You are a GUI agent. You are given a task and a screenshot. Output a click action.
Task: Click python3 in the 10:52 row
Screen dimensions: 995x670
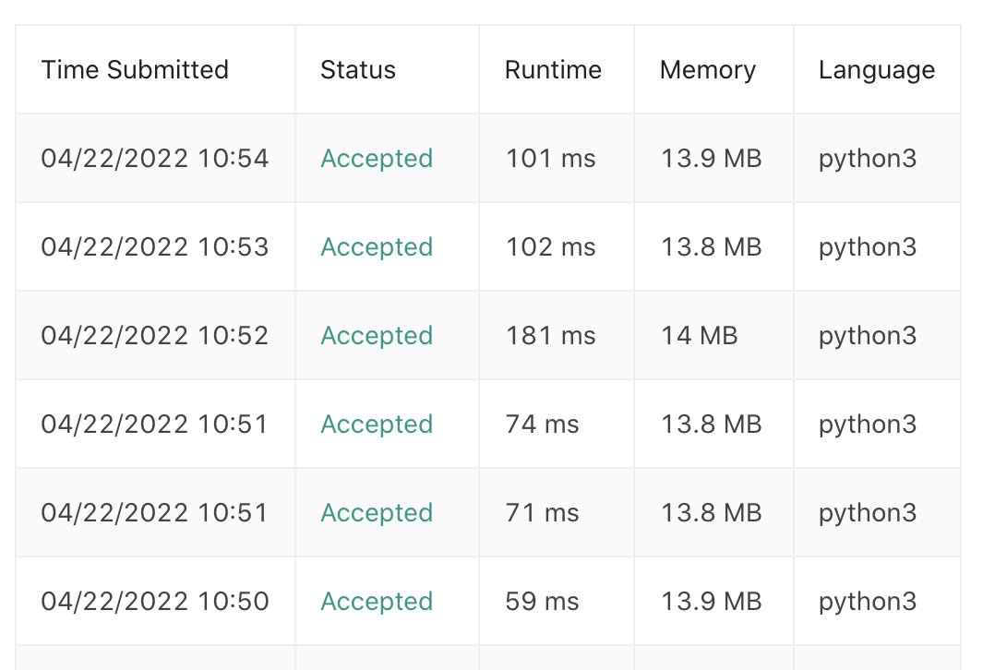[x=868, y=336]
